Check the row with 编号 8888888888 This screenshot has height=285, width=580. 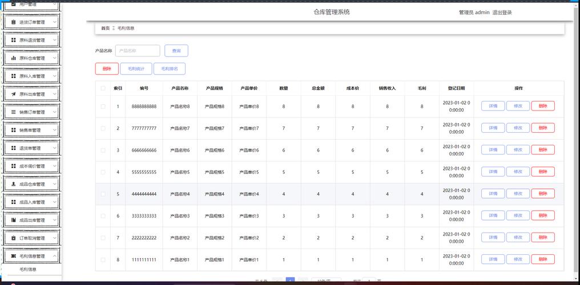pos(103,107)
